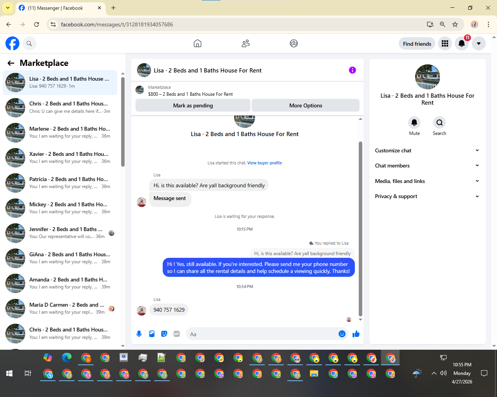The image size is (497, 397).
Task: Bookmark this tab with star icon
Action: [x=455, y=24]
